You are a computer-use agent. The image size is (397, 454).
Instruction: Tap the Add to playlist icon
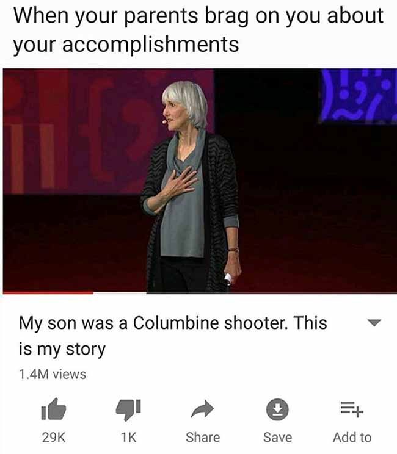(352, 409)
